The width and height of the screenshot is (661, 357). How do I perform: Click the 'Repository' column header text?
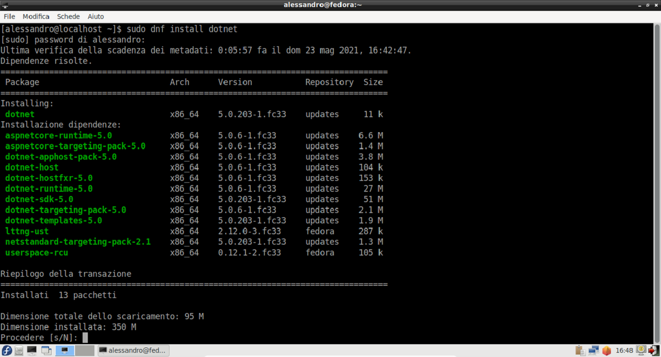coord(330,82)
